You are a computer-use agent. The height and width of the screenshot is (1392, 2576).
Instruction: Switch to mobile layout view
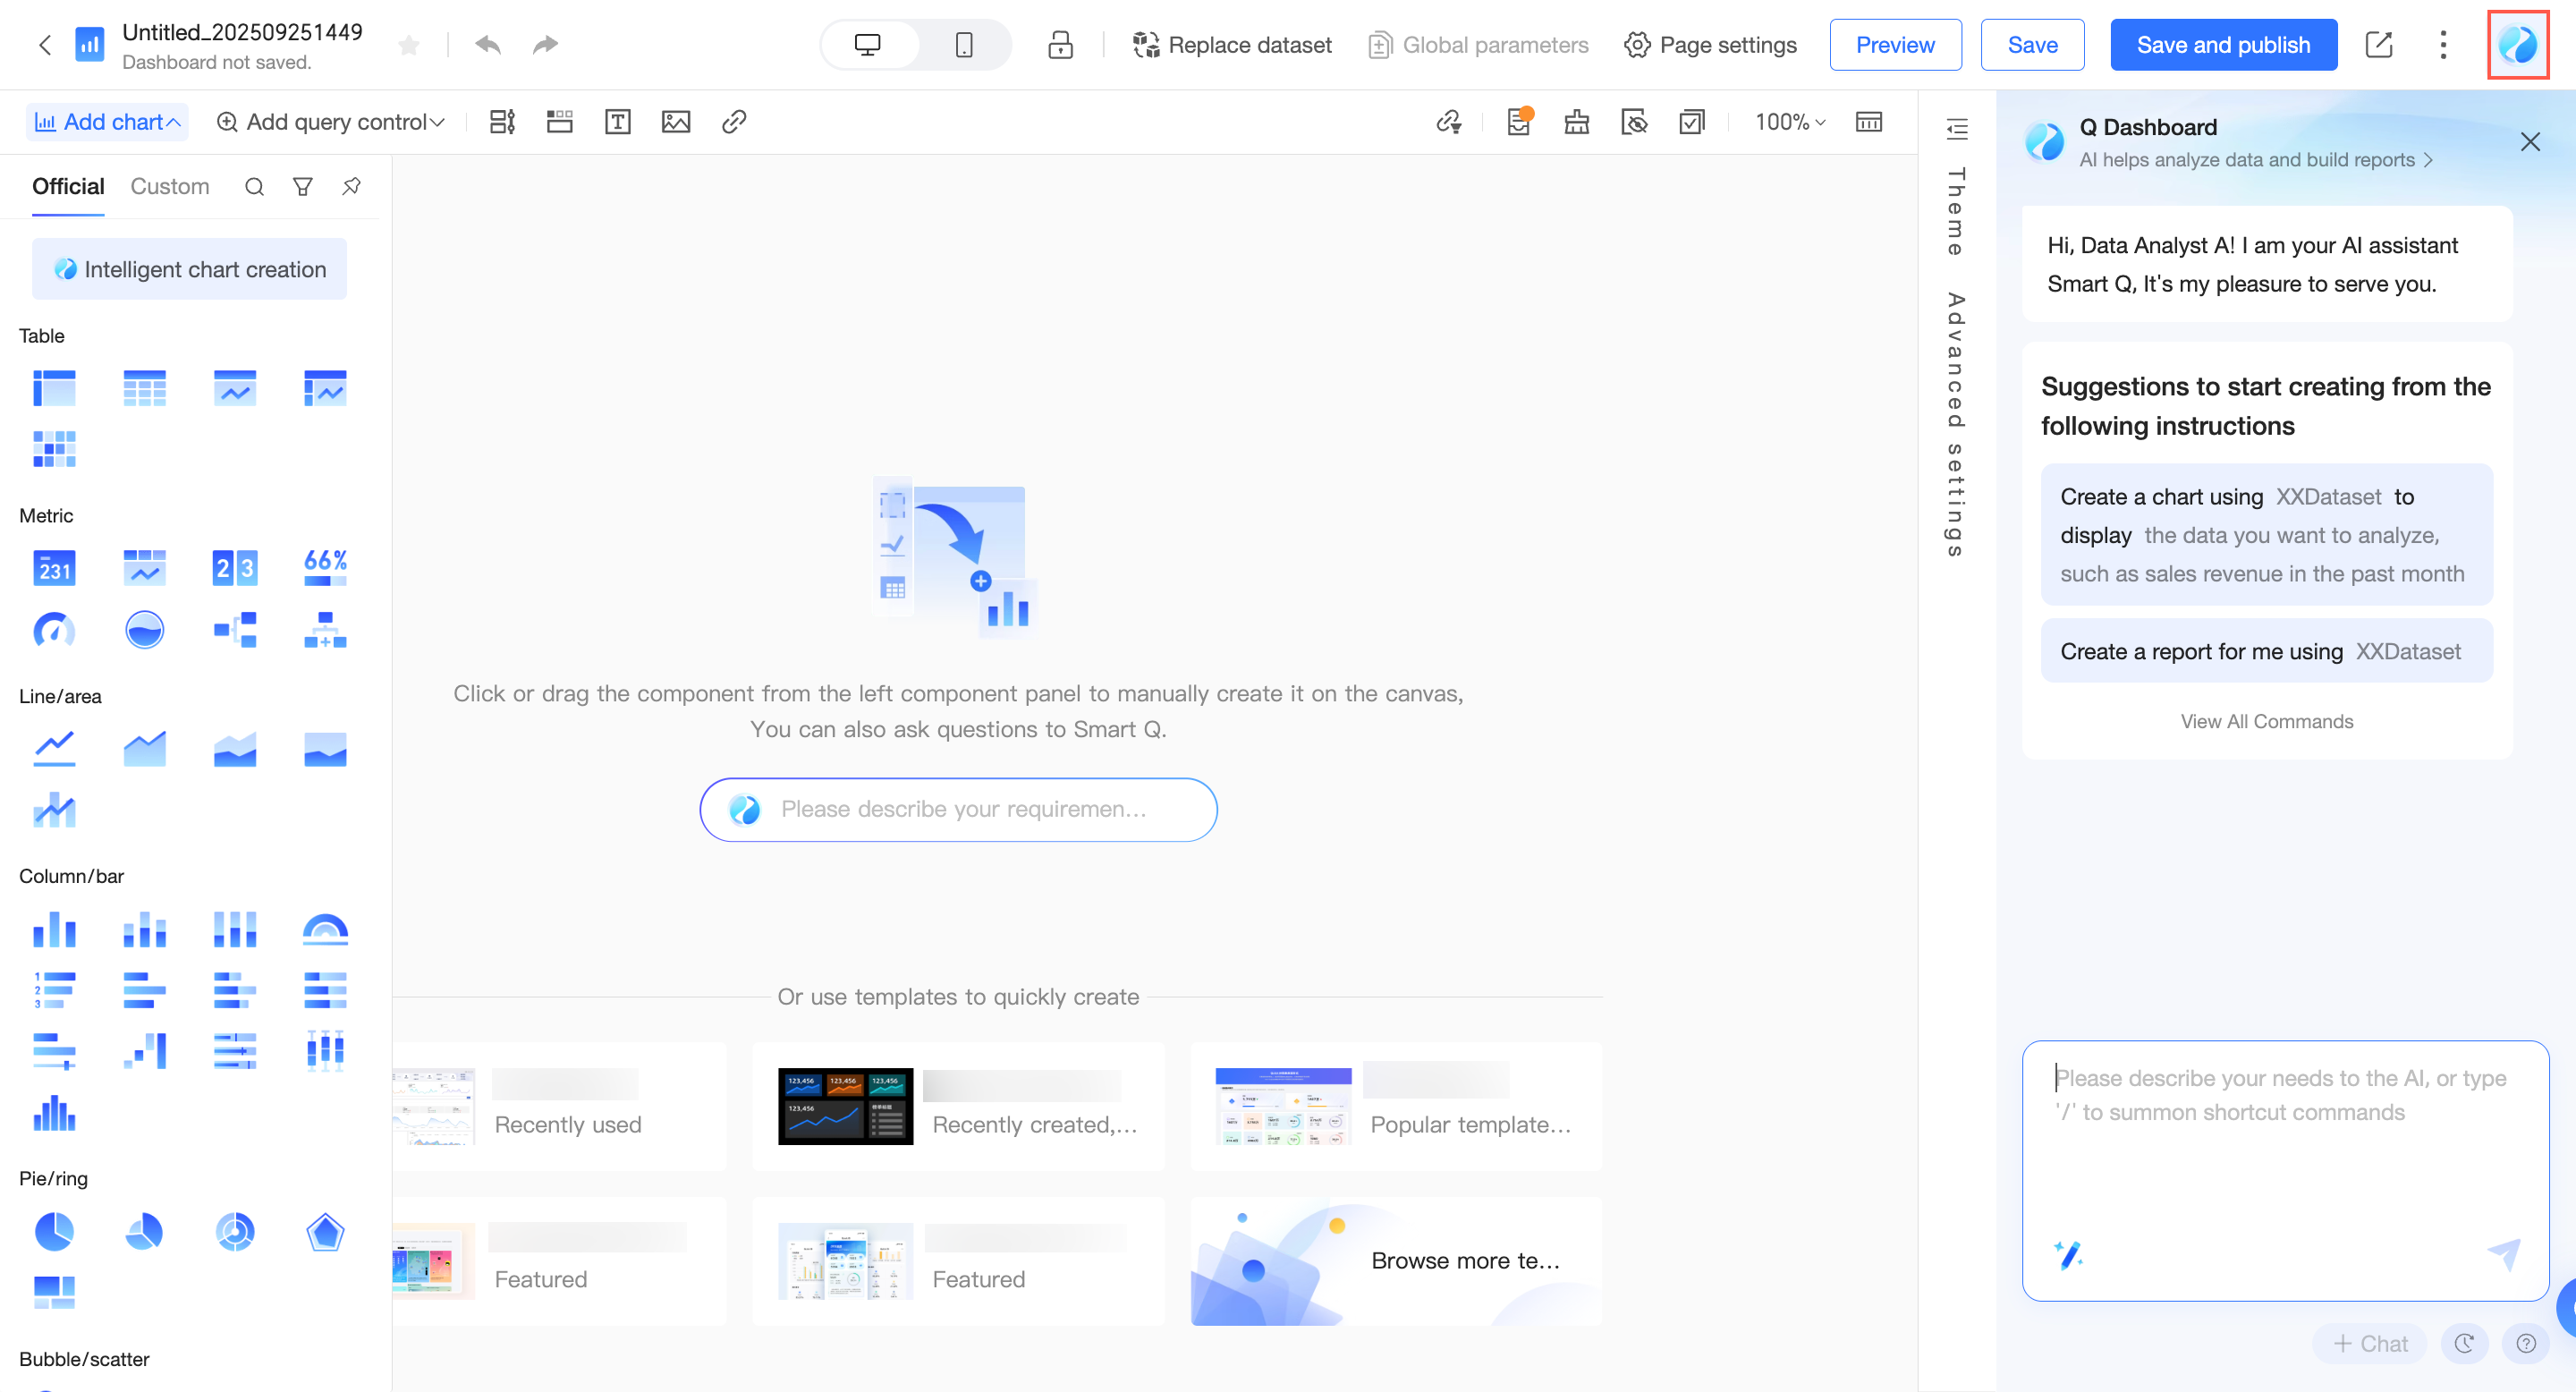[963, 45]
